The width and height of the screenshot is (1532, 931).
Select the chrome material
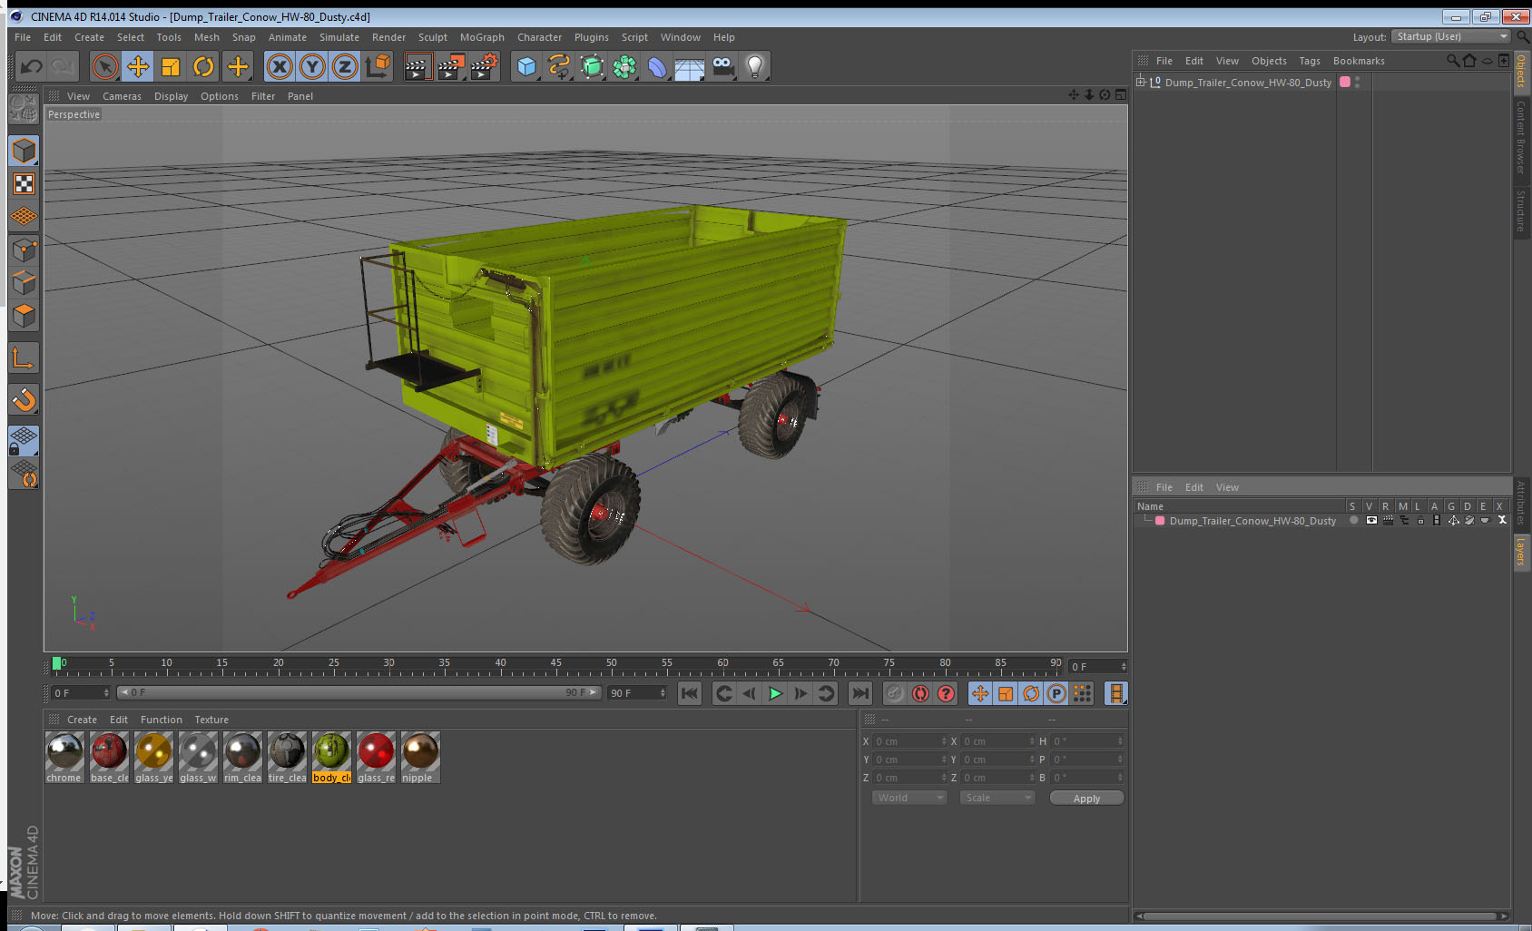pyautogui.click(x=64, y=757)
